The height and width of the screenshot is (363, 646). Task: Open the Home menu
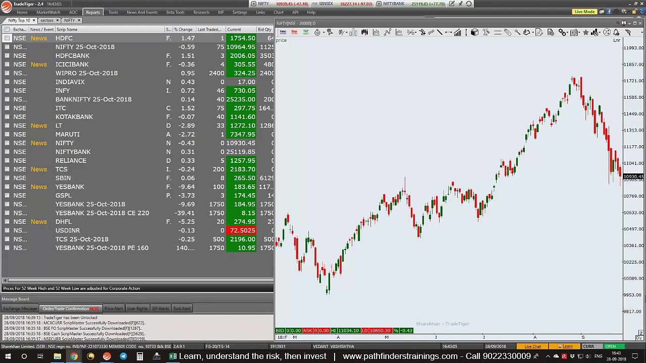(x=22, y=12)
